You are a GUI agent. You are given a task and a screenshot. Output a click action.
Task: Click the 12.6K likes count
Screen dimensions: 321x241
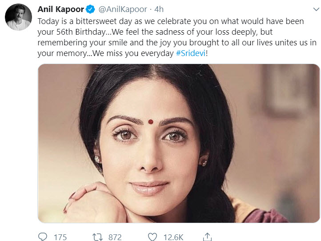point(173,237)
